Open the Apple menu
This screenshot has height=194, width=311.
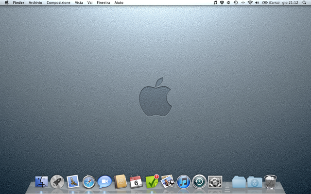[6, 2]
